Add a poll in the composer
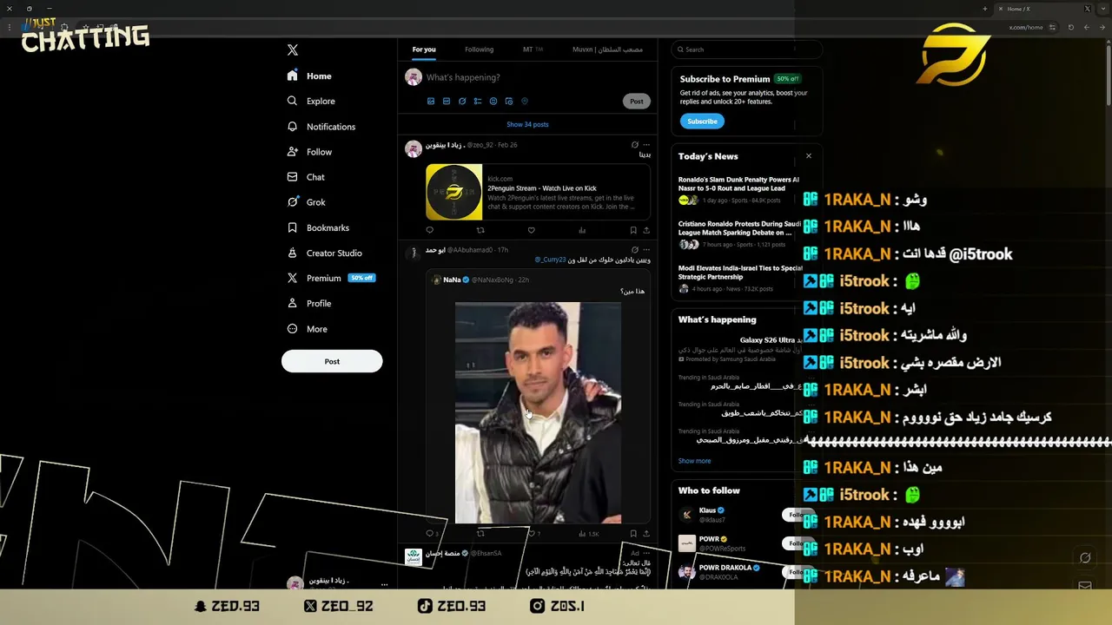 click(478, 102)
